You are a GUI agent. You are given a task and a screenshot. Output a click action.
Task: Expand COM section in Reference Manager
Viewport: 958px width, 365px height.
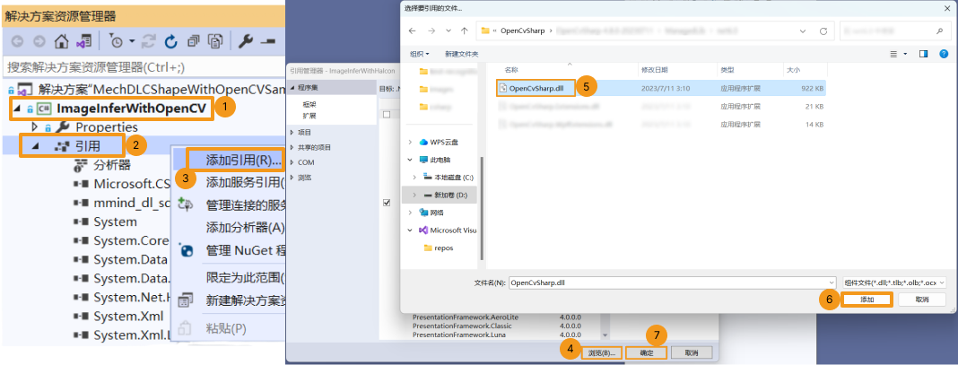292,162
